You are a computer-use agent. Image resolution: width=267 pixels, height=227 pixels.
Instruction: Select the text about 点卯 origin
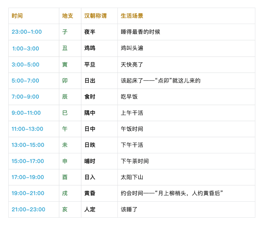pyautogui.click(x=161, y=81)
